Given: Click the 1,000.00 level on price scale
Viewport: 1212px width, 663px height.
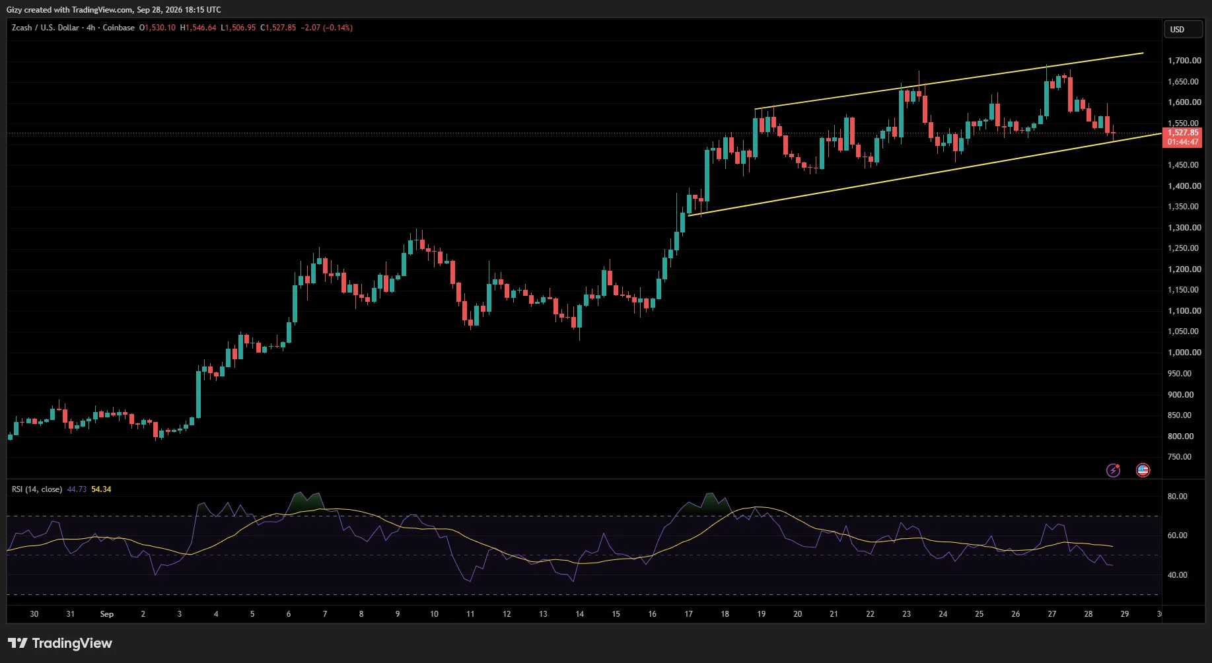Looking at the screenshot, I should click(x=1184, y=353).
